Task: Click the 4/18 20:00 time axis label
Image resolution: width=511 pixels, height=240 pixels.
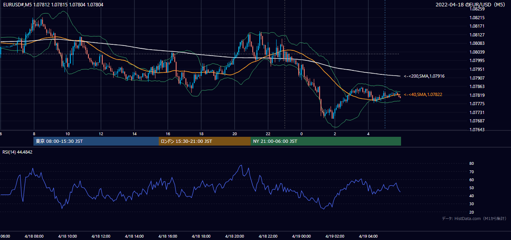Action: (x=234, y=236)
